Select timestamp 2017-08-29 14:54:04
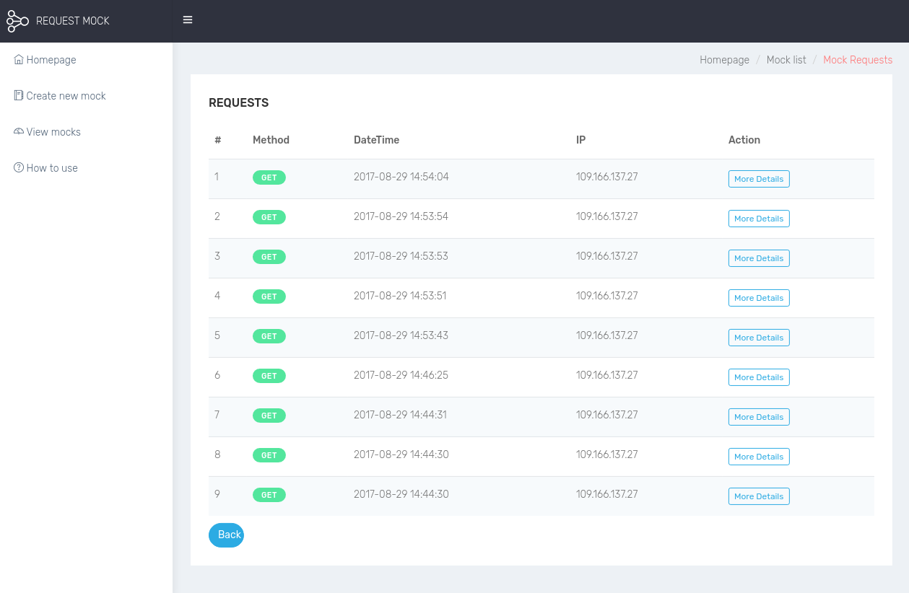909x593 pixels. (x=401, y=177)
